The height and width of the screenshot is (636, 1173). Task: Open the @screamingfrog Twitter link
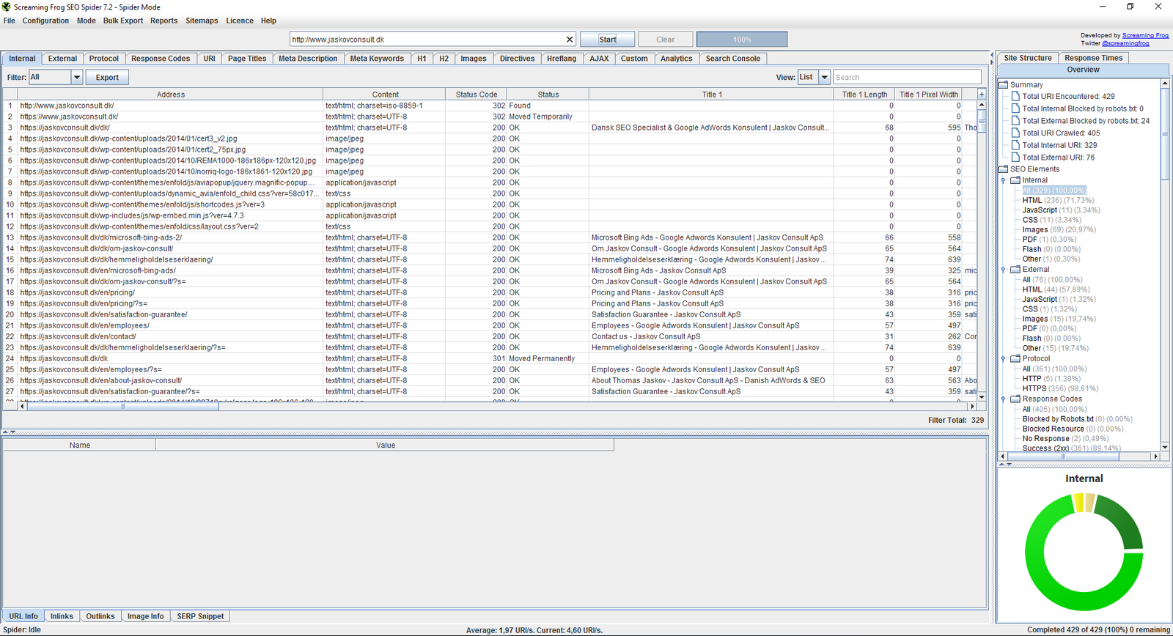[1125, 43]
